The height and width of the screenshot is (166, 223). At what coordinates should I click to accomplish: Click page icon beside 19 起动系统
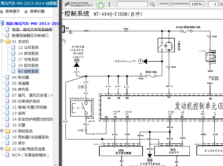point(13,65)
